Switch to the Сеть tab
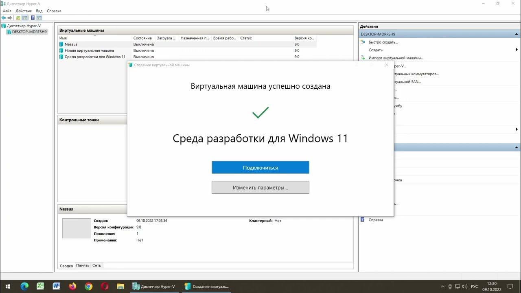Viewport: 521px width, 293px height. (96, 265)
